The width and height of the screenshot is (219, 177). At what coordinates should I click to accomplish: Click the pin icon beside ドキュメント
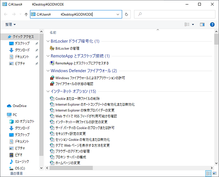(x=37, y=57)
